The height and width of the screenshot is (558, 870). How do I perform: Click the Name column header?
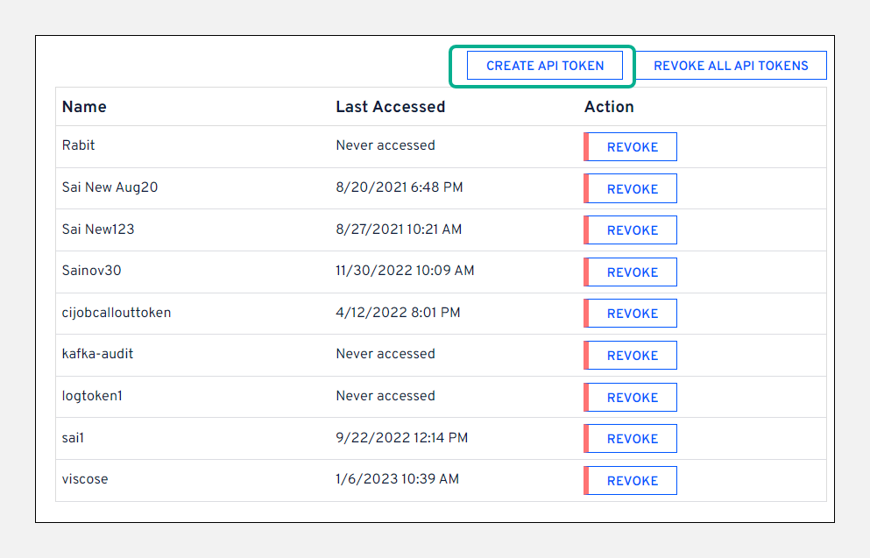[84, 107]
